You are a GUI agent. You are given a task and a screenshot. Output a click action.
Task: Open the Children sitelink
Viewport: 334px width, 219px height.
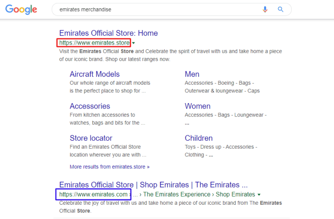coord(199,138)
